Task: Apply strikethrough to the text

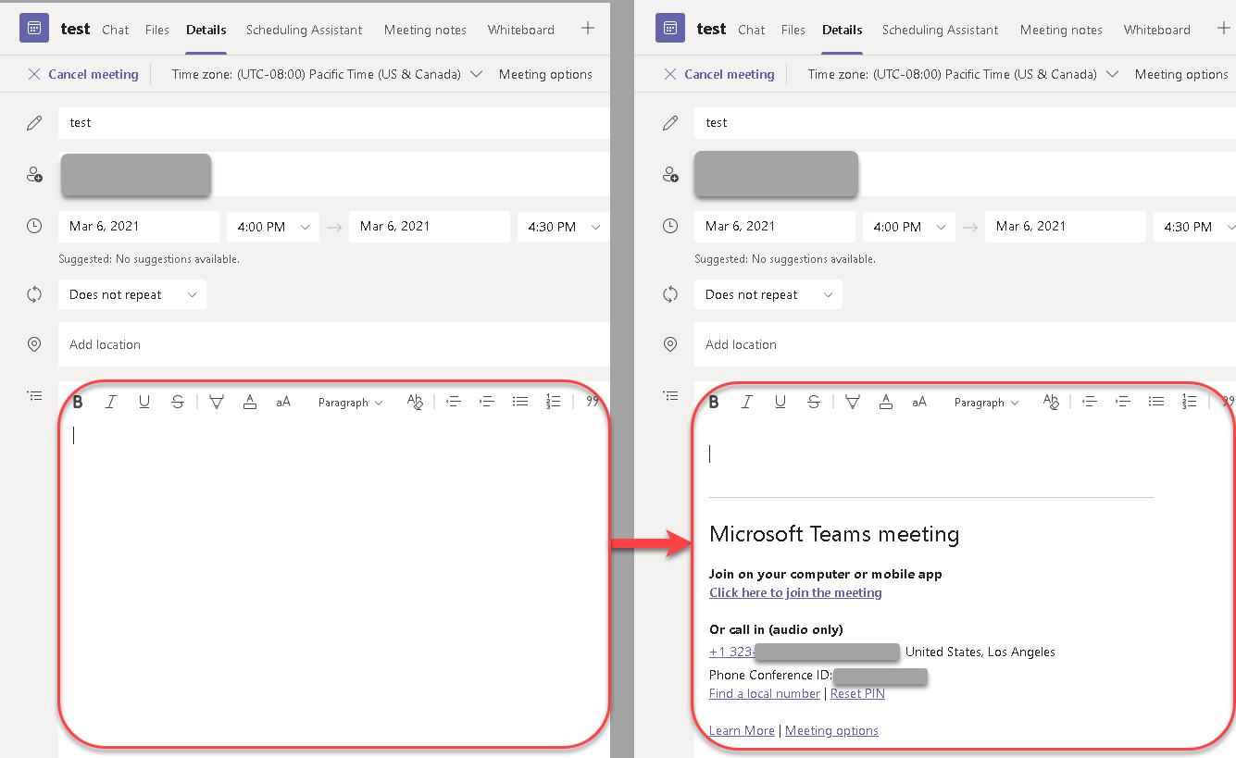Action: tap(177, 401)
